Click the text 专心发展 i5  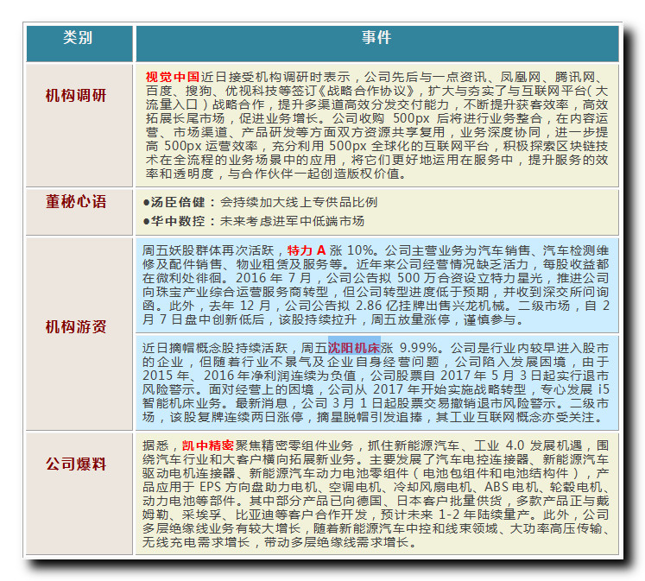point(574,389)
